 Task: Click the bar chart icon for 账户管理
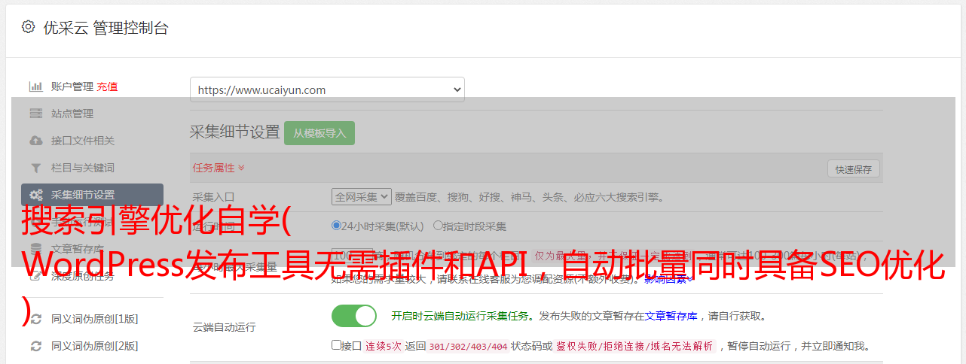point(35,86)
